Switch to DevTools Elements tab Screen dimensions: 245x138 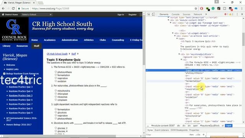(x=164, y=14)
